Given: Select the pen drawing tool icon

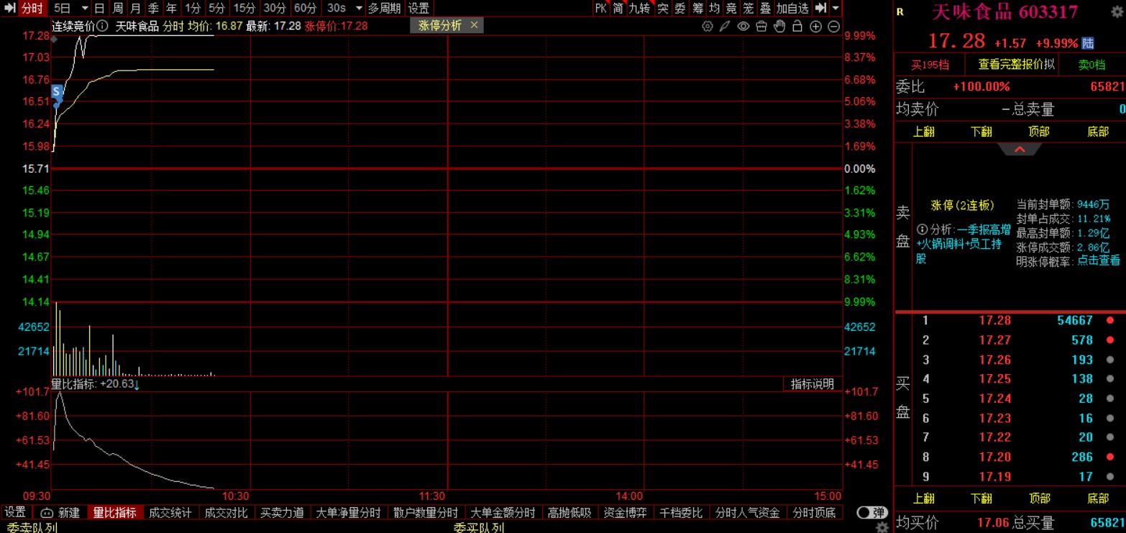Looking at the screenshot, I should pyautogui.click(x=726, y=27).
